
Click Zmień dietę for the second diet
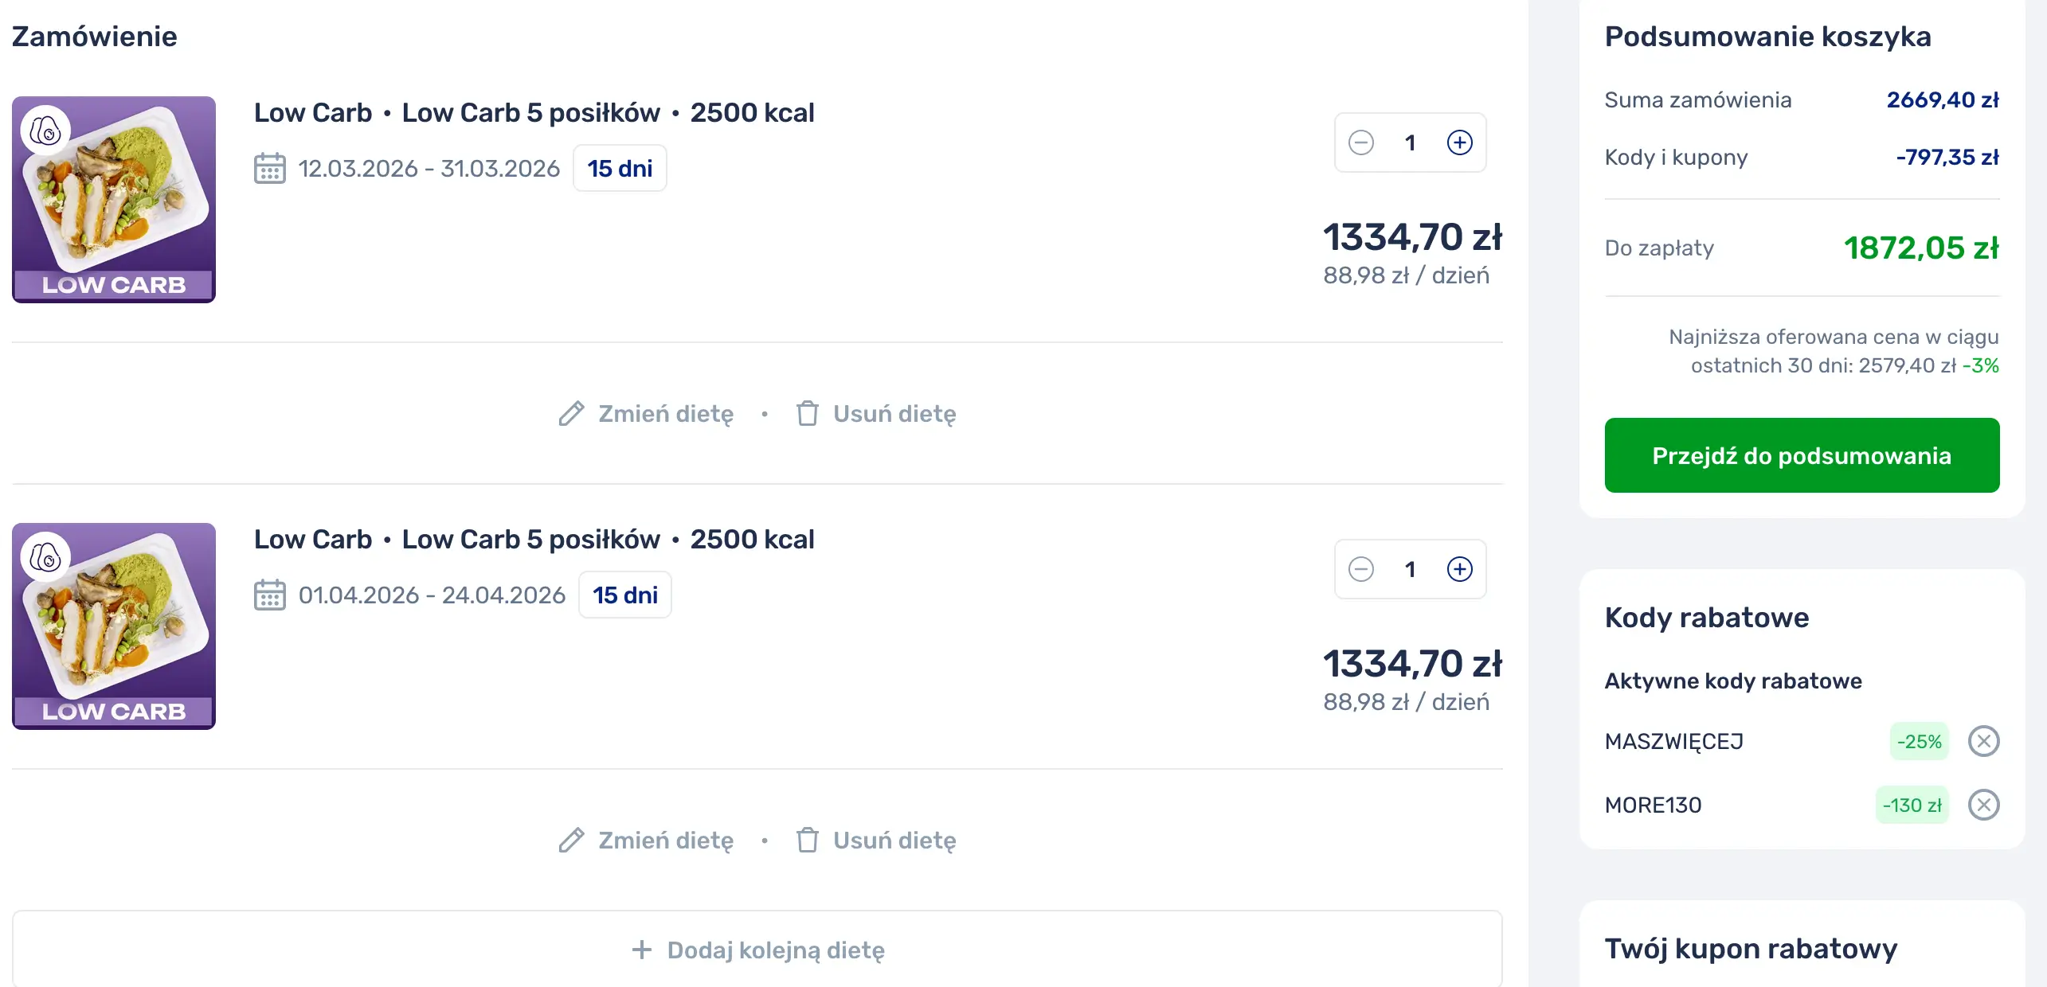point(647,841)
